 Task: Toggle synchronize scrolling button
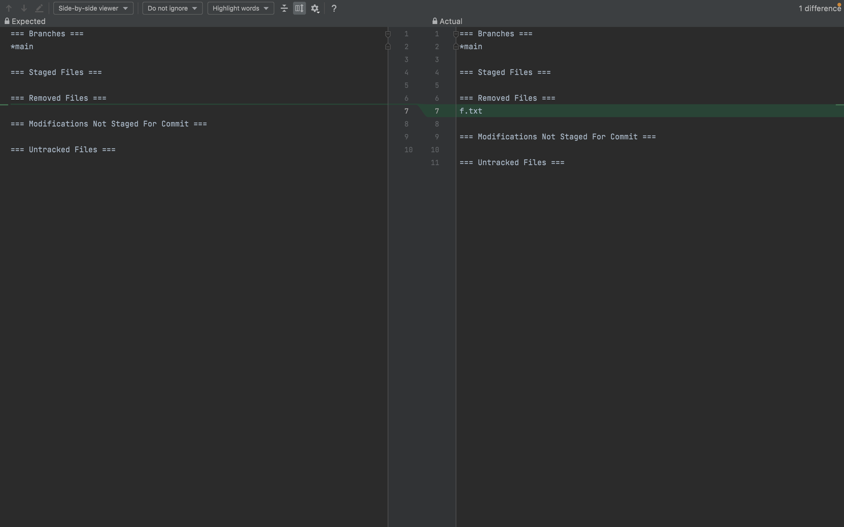299,8
